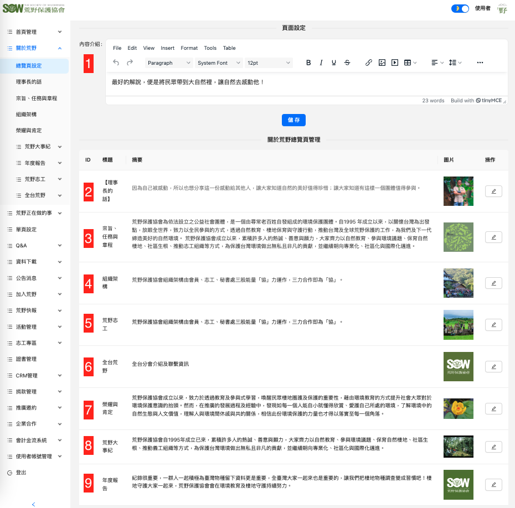Undo the last edit in editor
This screenshot has width=515, height=508.
(x=116, y=63)
